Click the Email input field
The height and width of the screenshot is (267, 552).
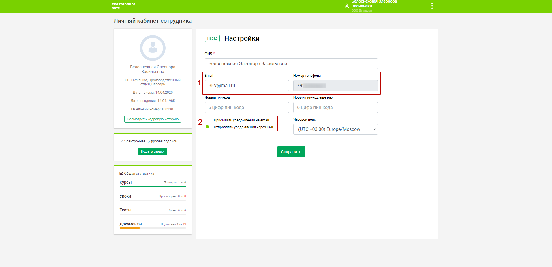point(247,86)
